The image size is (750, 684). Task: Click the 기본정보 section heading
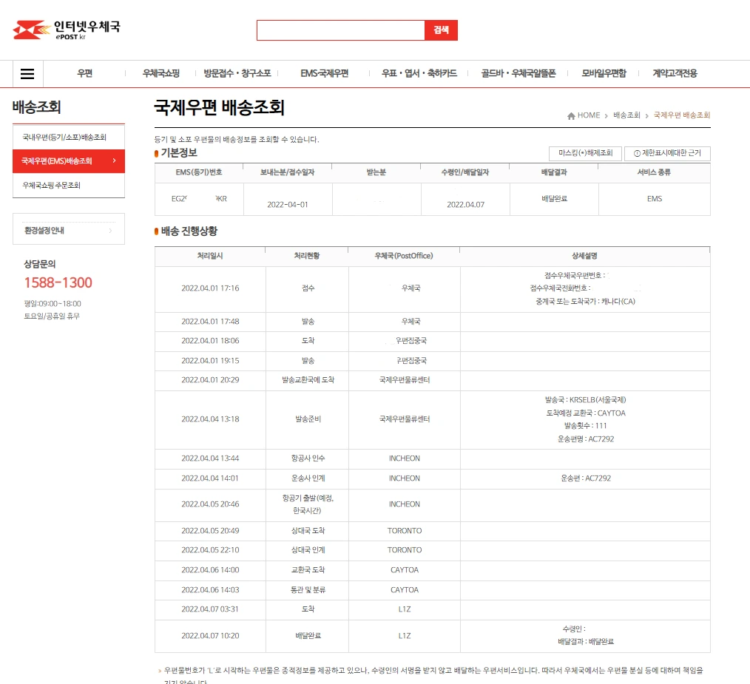click(179, 152)
